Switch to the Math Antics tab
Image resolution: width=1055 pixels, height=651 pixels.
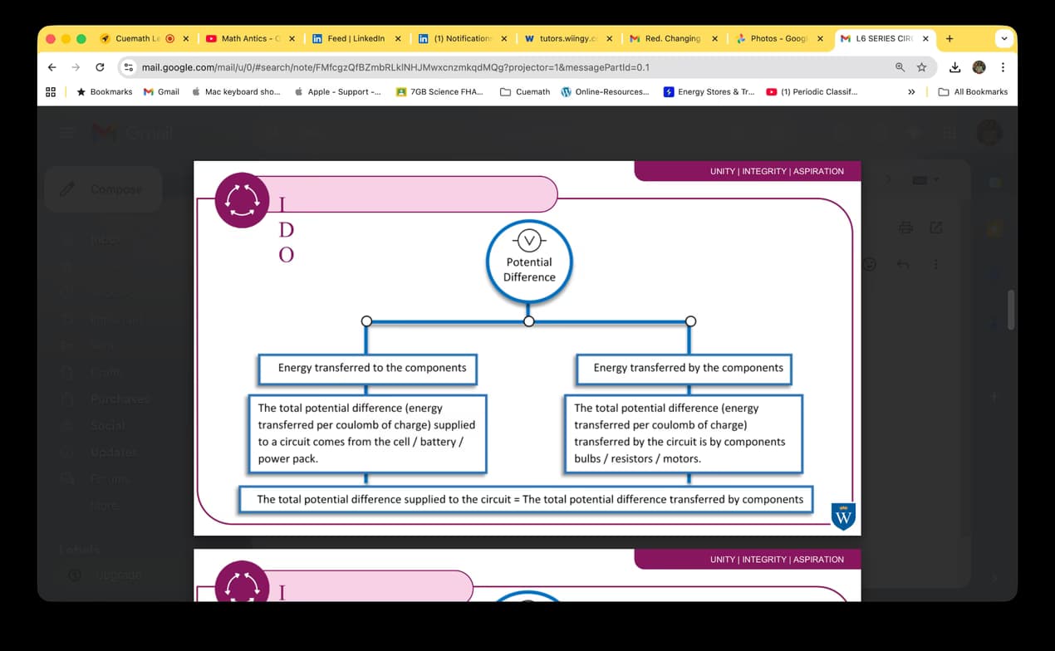point(246,38)
